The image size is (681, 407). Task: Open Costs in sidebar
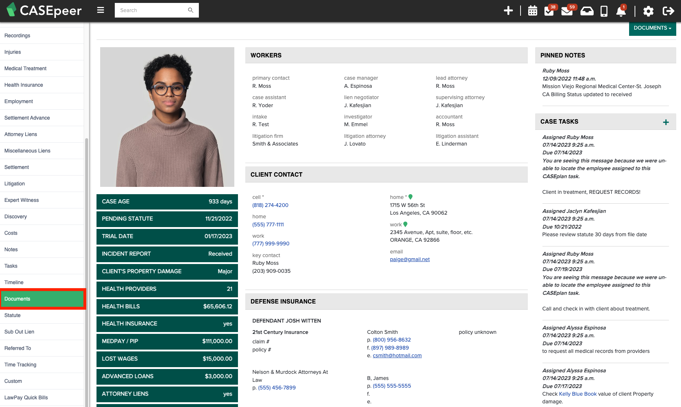[42, 233]
